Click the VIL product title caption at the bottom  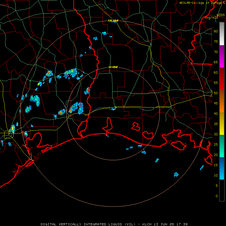click(114, 224)
